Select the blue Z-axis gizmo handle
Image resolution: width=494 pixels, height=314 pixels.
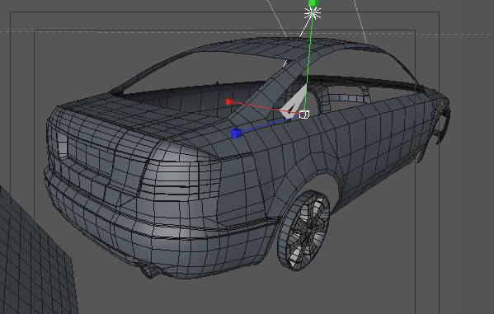click(x=236, y=134)
